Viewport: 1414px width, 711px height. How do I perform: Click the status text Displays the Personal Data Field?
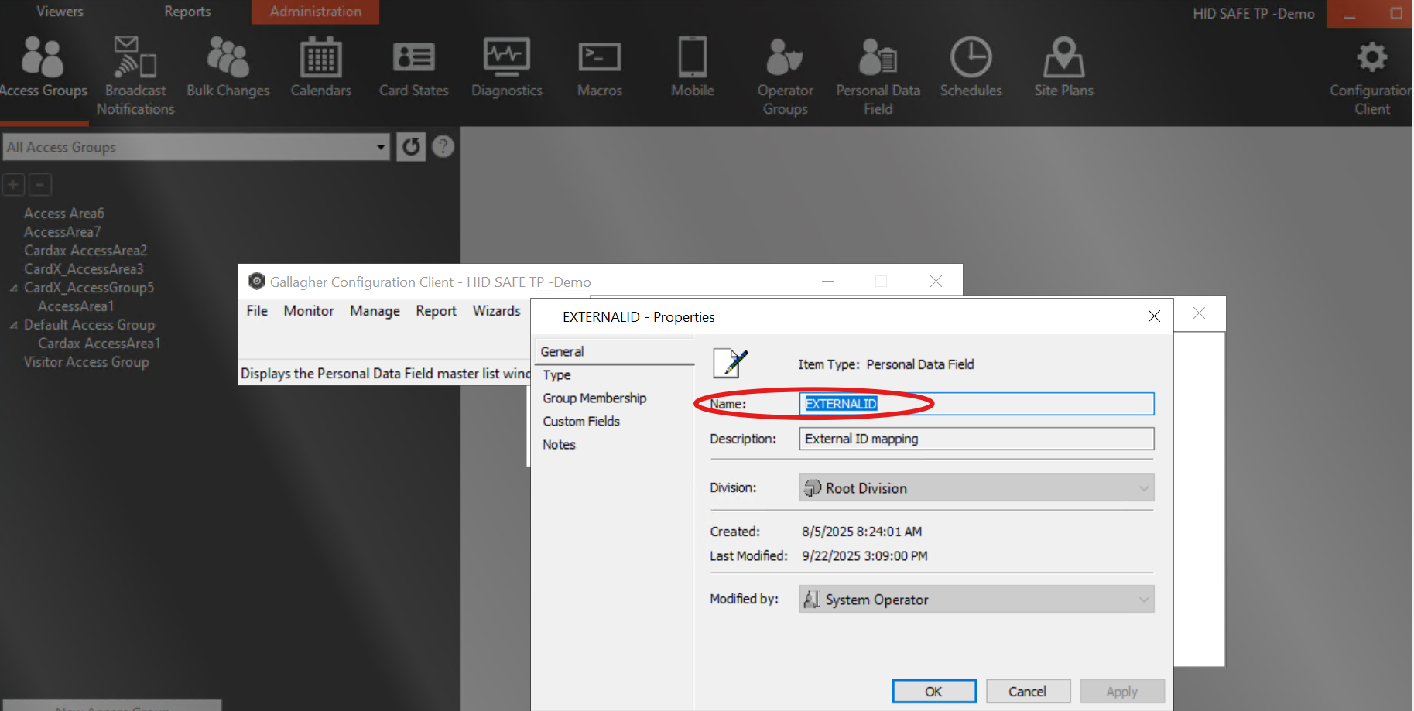click(385, 374)
